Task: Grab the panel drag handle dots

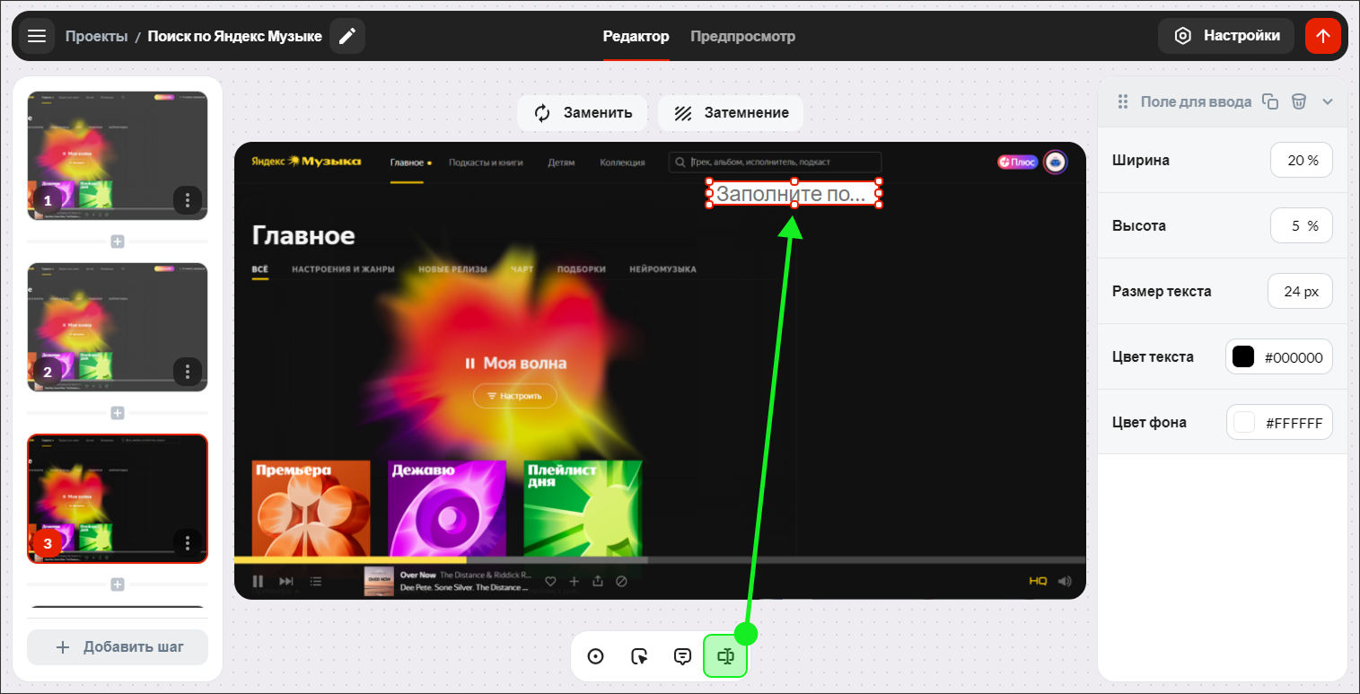Action: click(x=1122, y=101)
